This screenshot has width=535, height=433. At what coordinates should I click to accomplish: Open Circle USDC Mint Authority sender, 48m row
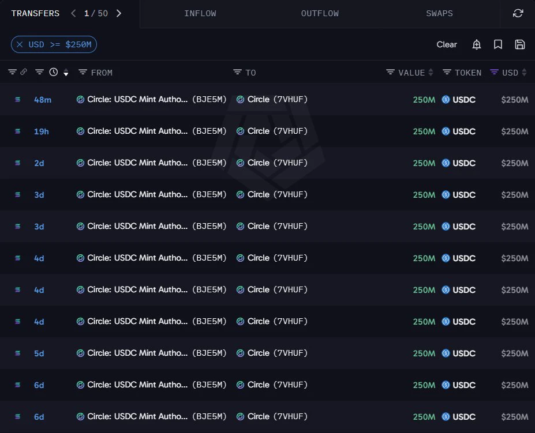151,99
